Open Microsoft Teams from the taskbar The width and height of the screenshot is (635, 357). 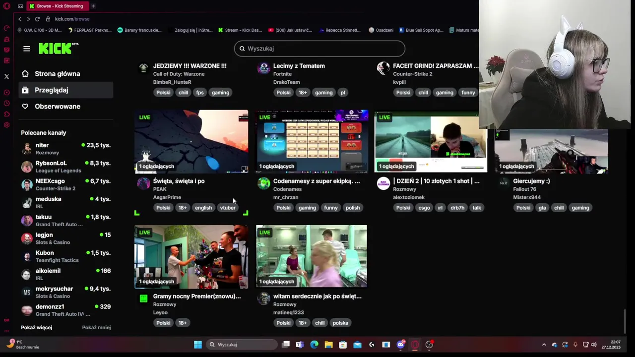[300, 345]
